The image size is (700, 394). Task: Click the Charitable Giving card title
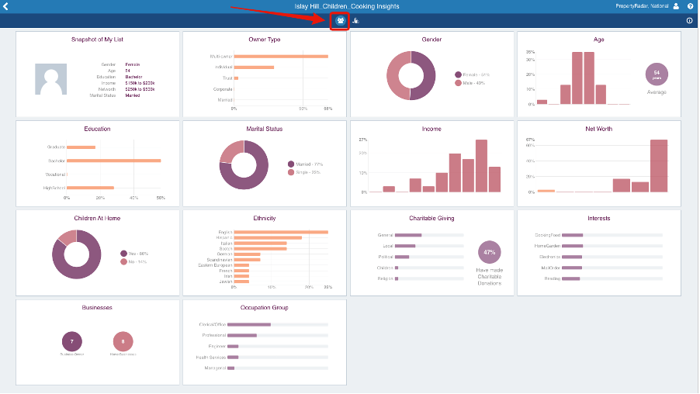(x=431, y=218)
